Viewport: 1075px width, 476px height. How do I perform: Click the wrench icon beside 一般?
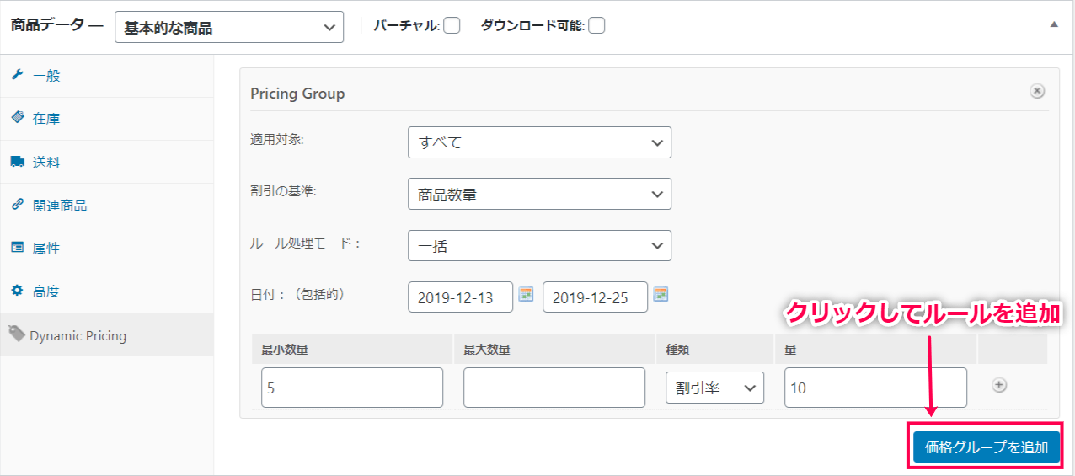point(17,75)
